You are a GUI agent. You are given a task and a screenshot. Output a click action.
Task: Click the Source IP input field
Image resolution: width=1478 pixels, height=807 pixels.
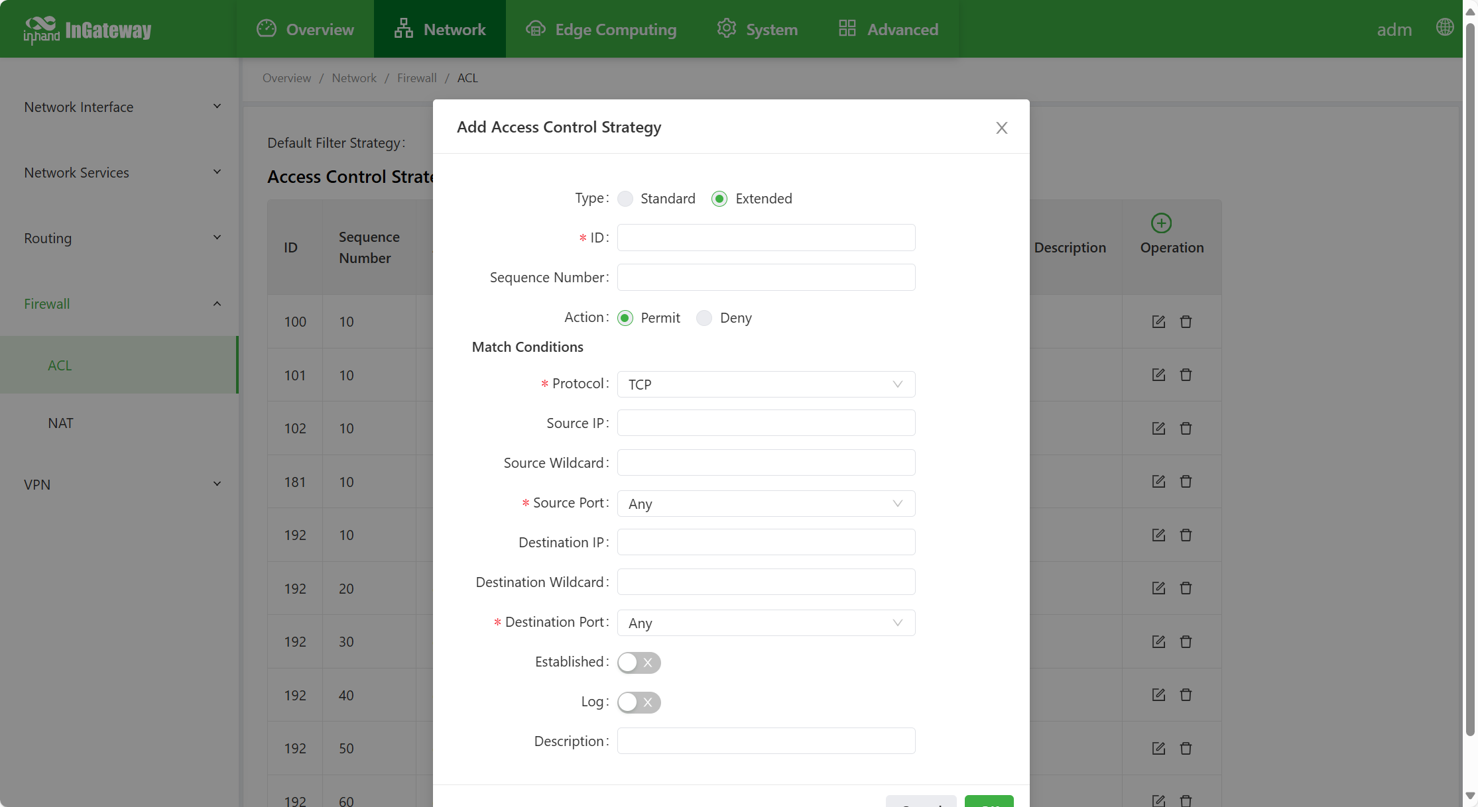[766, 423]
